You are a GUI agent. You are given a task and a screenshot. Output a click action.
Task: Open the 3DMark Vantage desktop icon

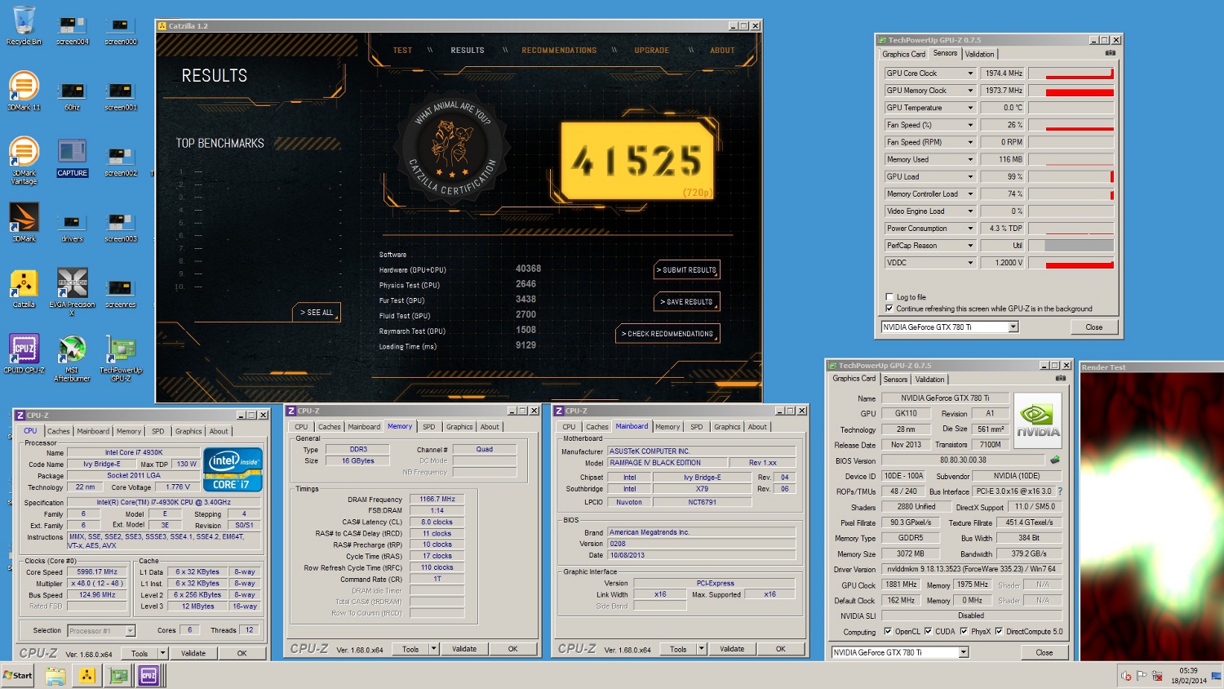tap(24, 160)
